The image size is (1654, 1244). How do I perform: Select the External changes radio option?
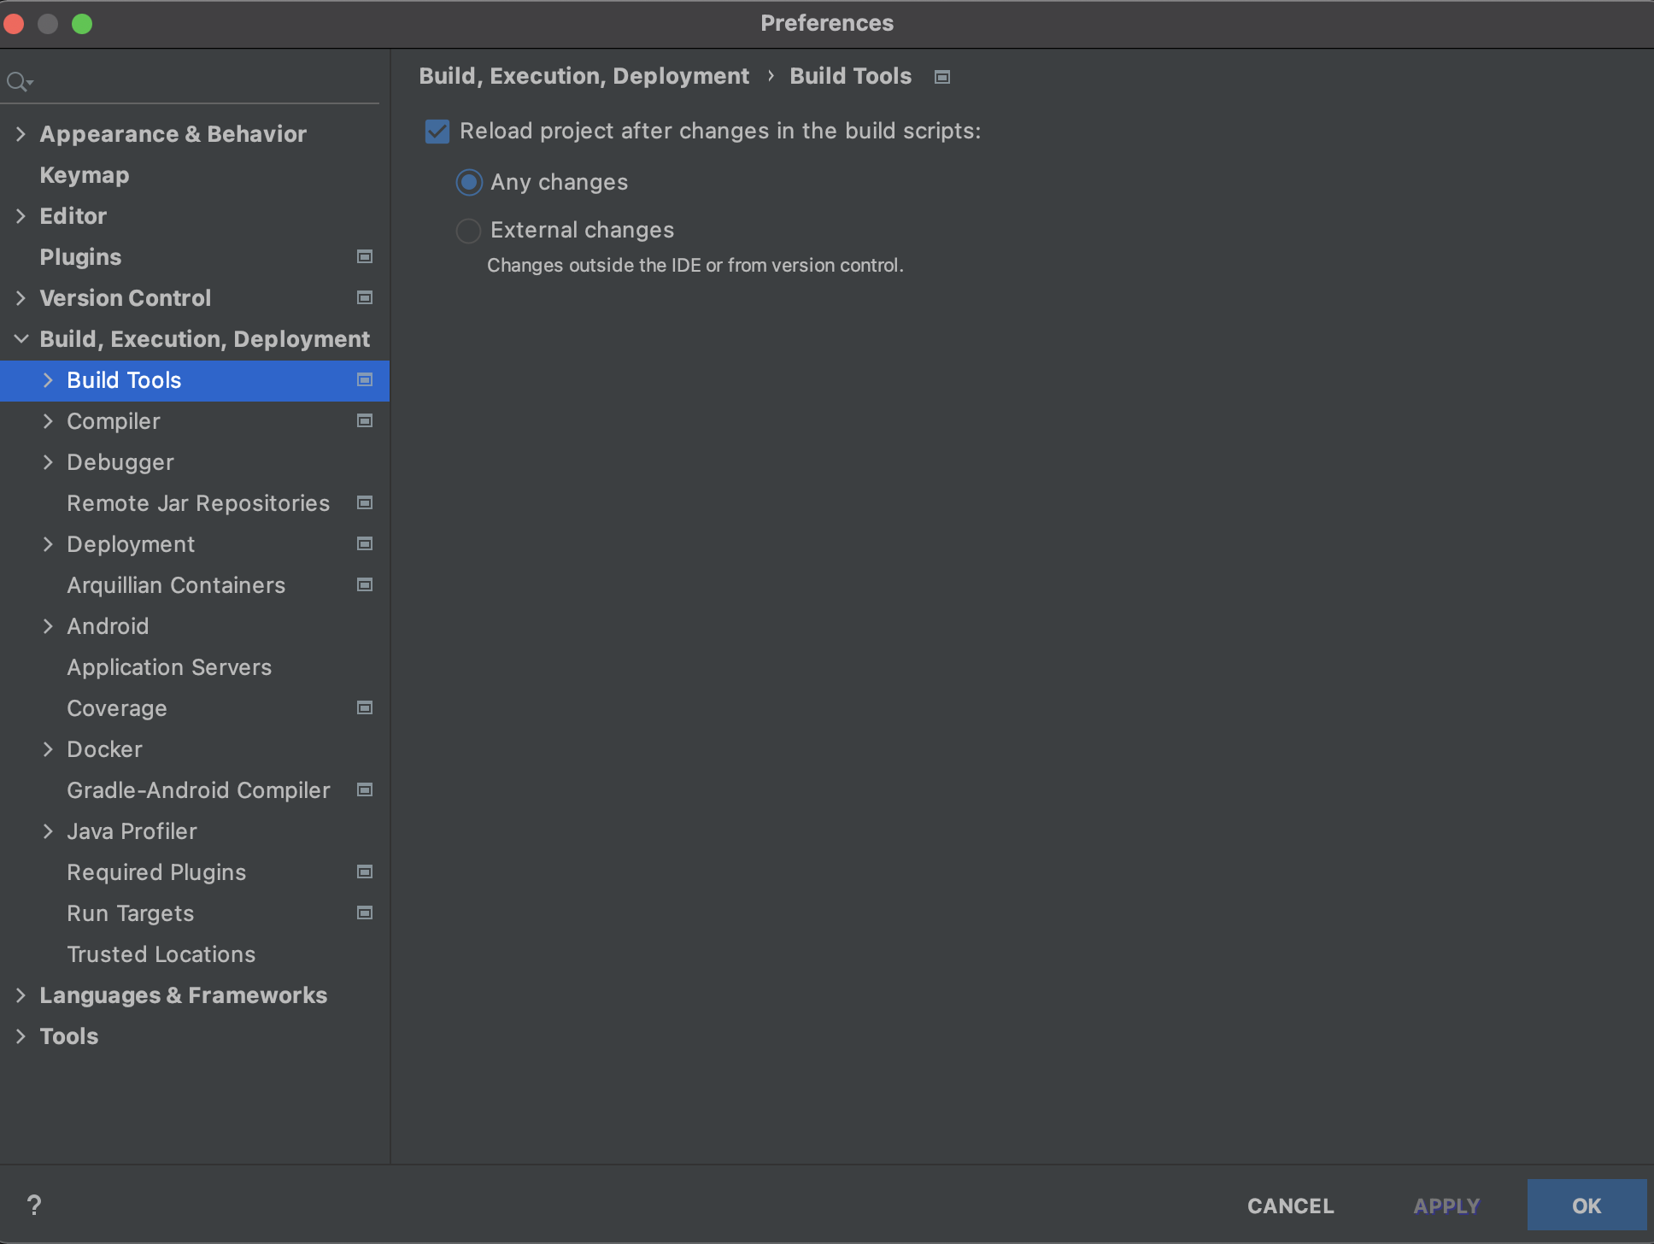[x=469, y=231]
